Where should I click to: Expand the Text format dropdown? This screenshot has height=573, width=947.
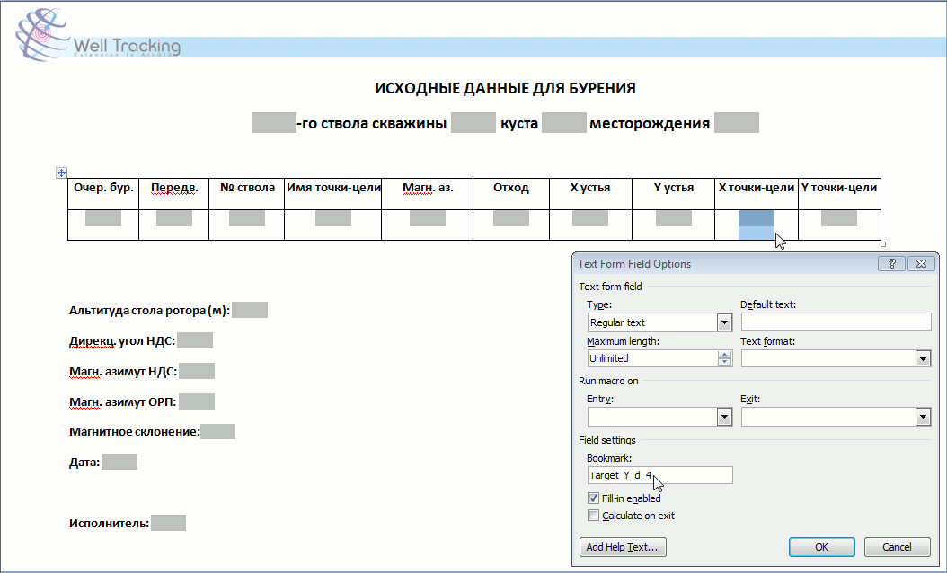[923, 358]
